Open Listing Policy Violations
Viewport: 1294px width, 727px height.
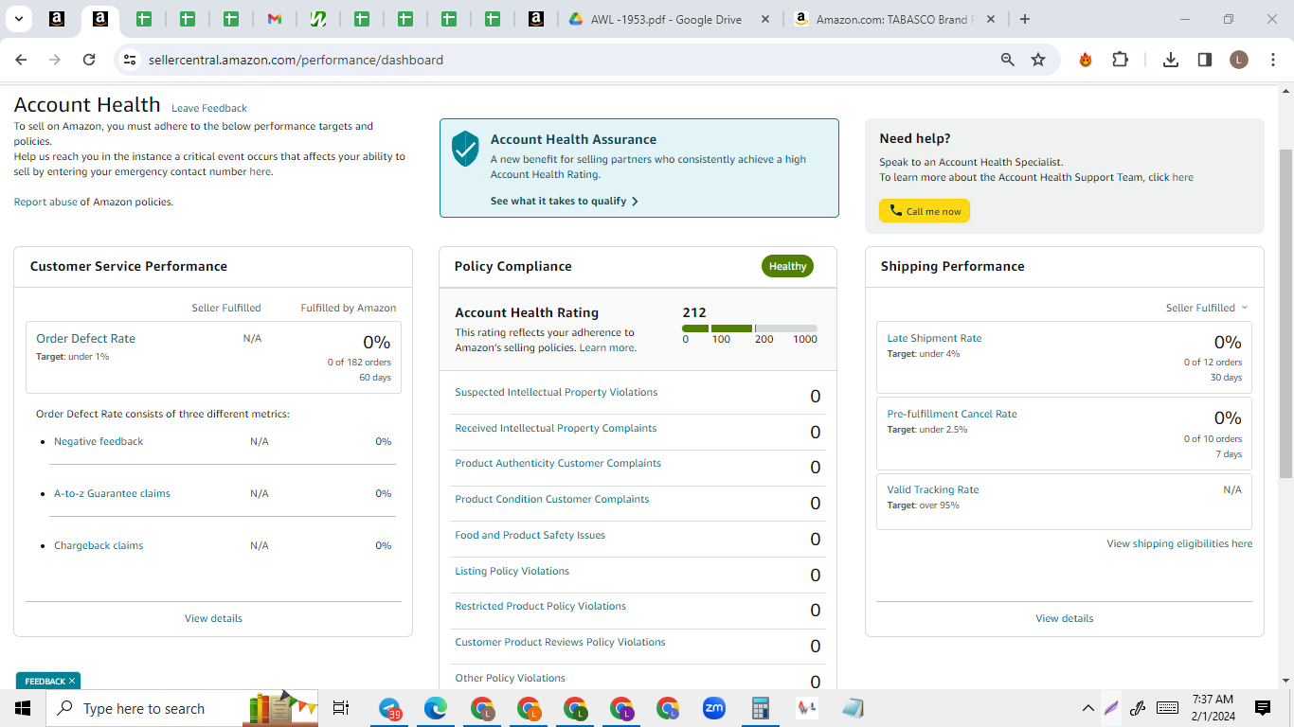pyautogui.click(x=512, y=571)
